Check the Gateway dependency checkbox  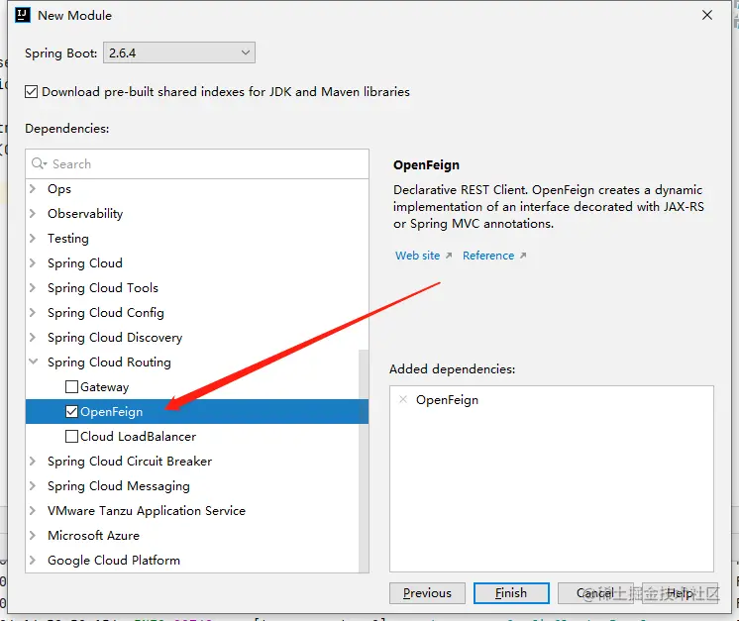(x=71, y=387)
